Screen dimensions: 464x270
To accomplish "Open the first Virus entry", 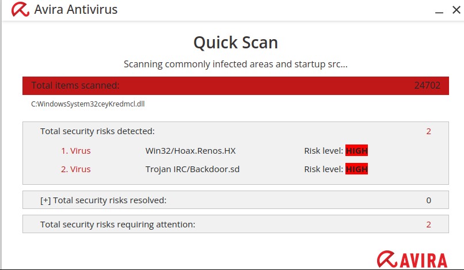I will [76, 151].
